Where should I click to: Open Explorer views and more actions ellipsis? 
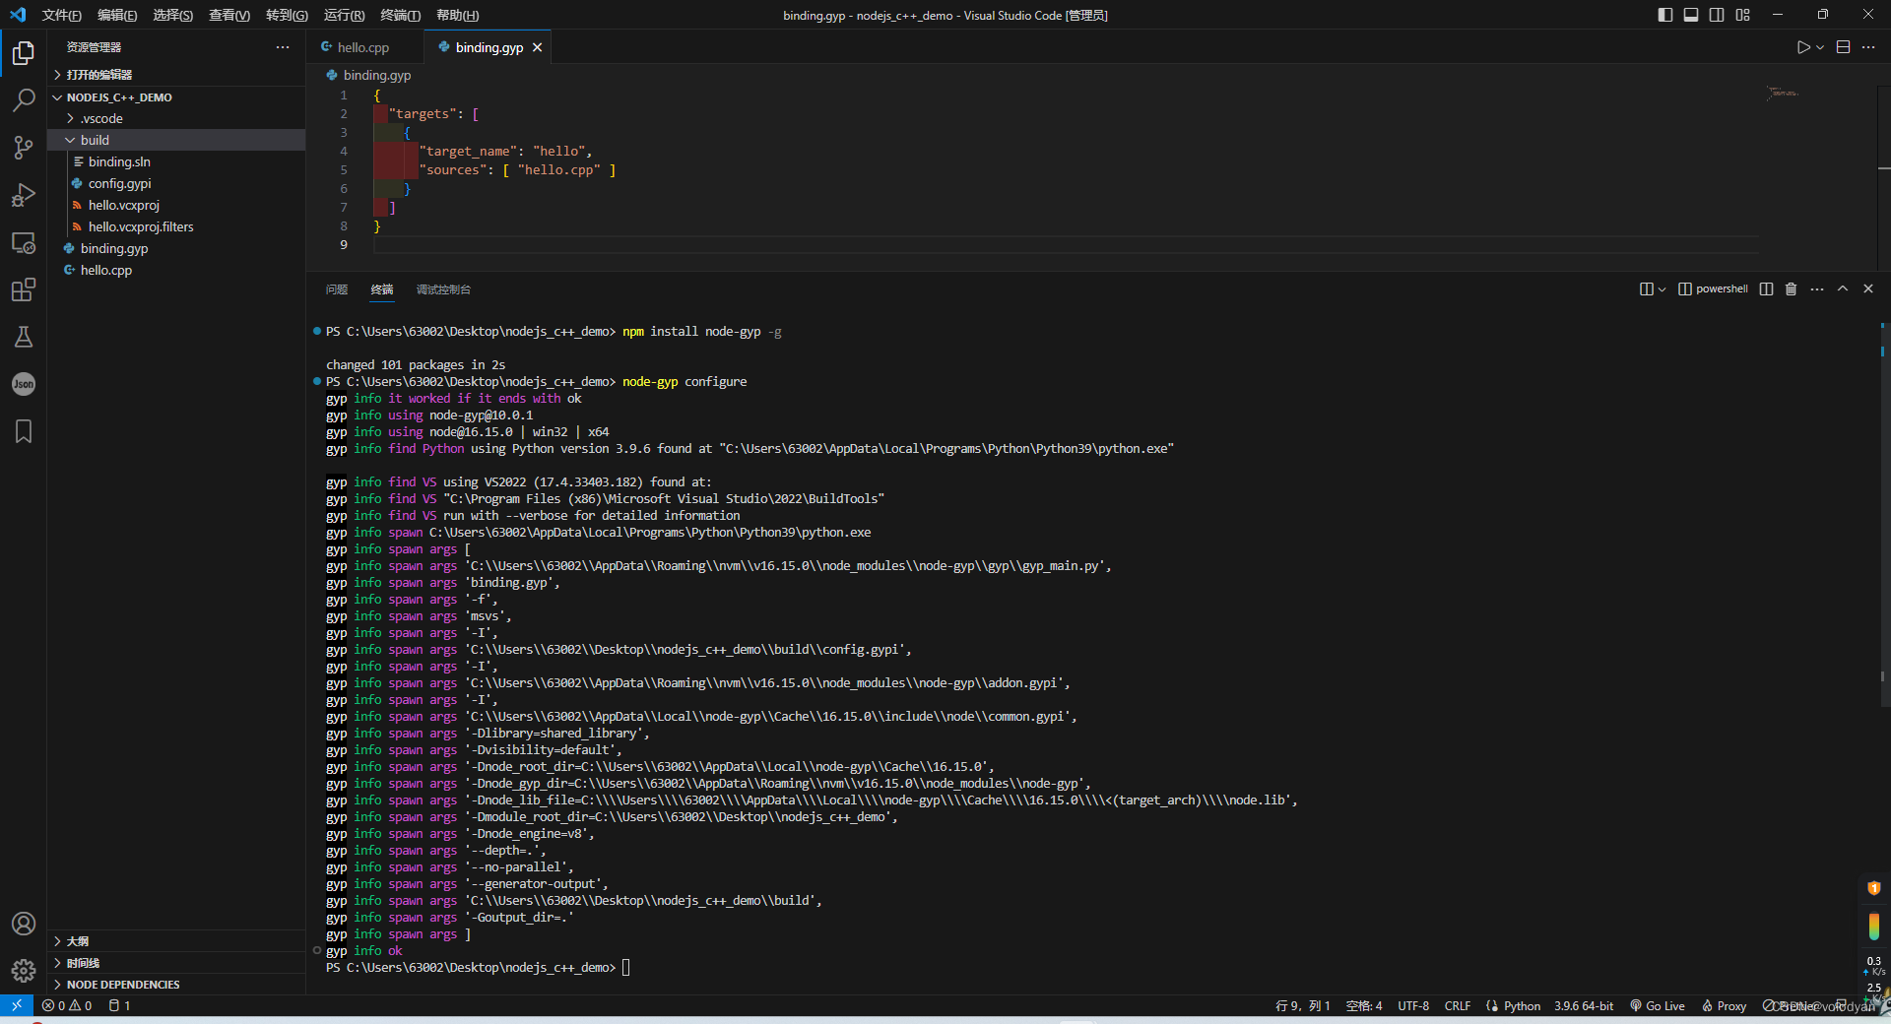283,47
